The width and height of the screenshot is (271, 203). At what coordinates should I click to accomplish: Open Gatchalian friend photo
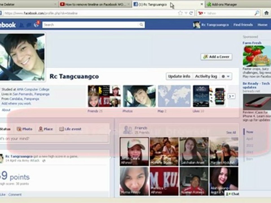[x=194, y=152]
